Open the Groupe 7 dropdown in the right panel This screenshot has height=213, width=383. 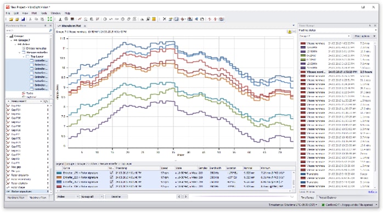[325, 36]
